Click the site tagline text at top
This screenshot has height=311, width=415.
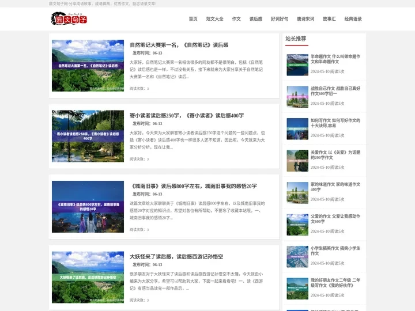[x=103, y=3]
